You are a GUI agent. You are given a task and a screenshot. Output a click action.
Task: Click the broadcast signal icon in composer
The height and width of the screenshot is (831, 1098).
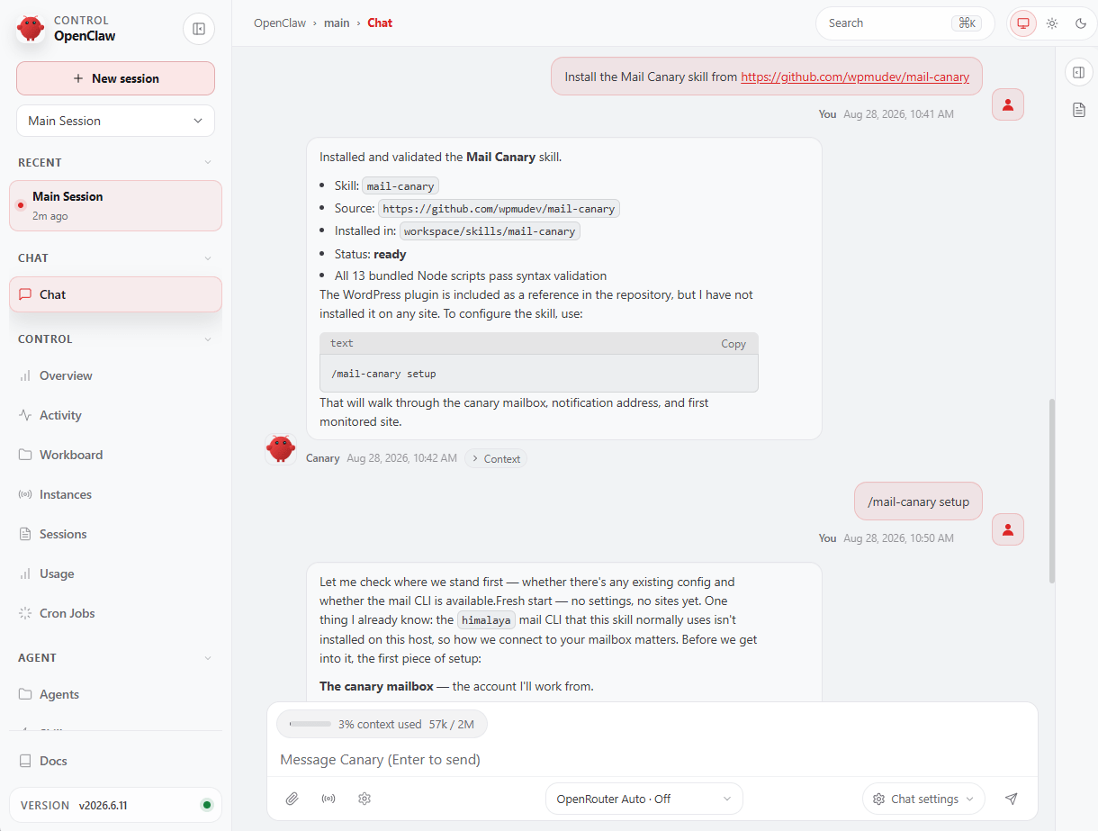coord(328,799)
